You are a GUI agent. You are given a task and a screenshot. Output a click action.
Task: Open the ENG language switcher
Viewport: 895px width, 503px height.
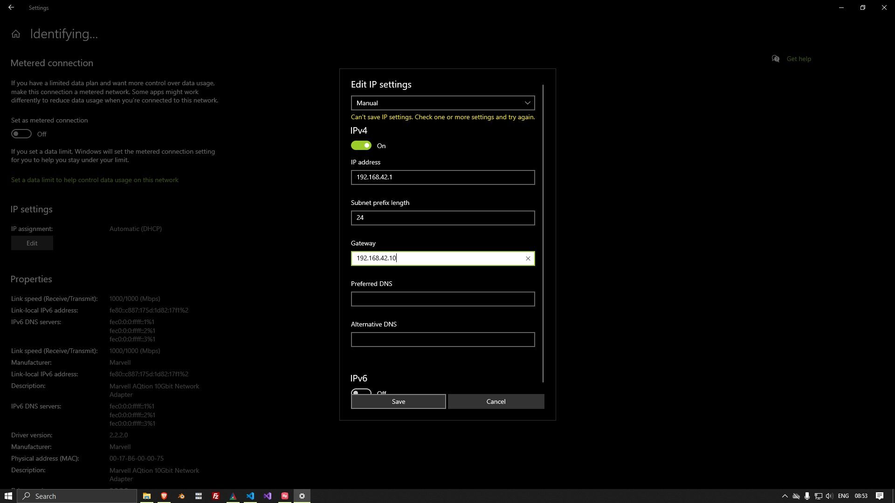coord(843,496)
